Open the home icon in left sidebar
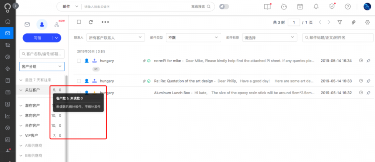The height and width of the screenshot is (162, 375). coord(7,22)
